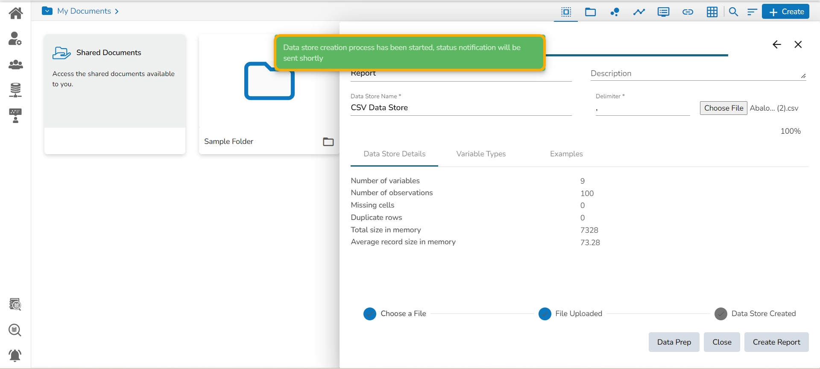Open the sort filter options icon
The width and height of the screenshot is (820, 369).
point(752,12)
